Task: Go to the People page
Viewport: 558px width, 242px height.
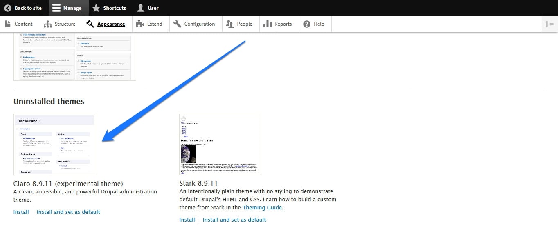Action: pyautogui.click(x=240, y=24)
